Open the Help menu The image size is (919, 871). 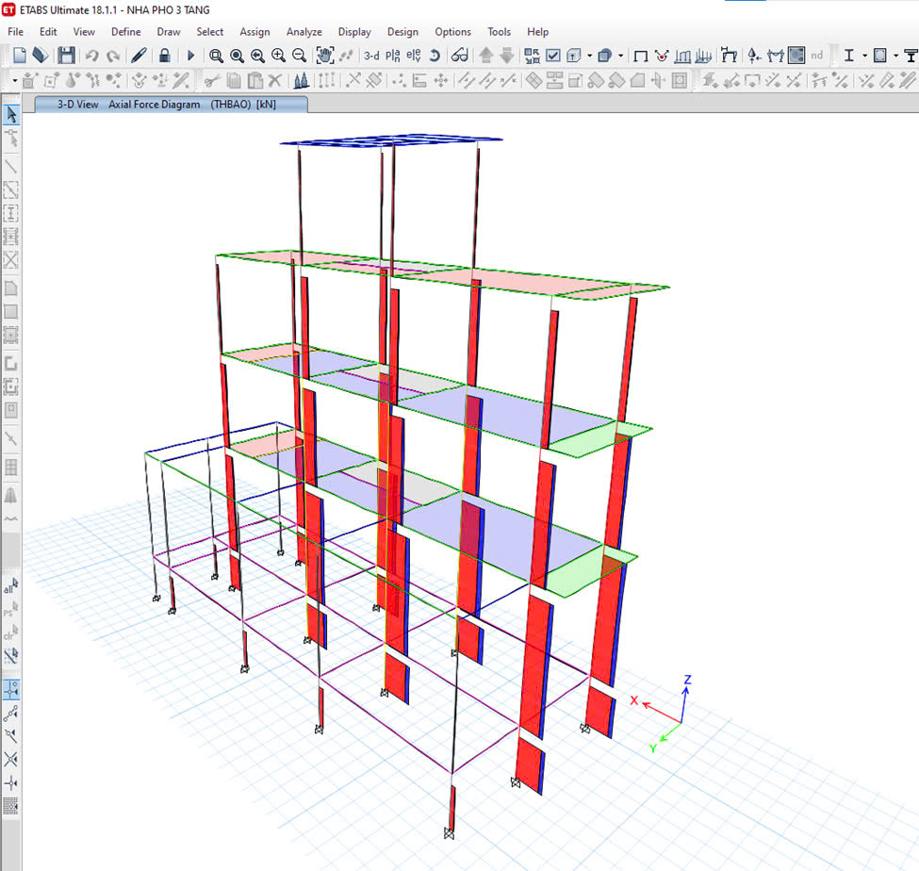pos(537,32)
